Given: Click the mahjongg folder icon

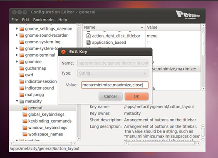Looking at the screenshot, I should pyautogui.click(x=22, y=95).
